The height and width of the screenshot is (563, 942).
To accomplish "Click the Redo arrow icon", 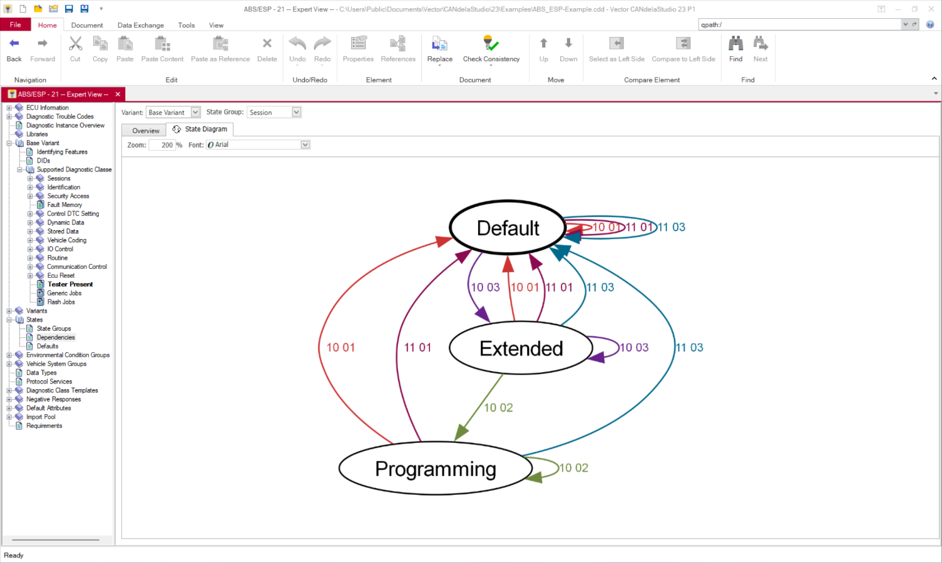I will coord(322,43).
